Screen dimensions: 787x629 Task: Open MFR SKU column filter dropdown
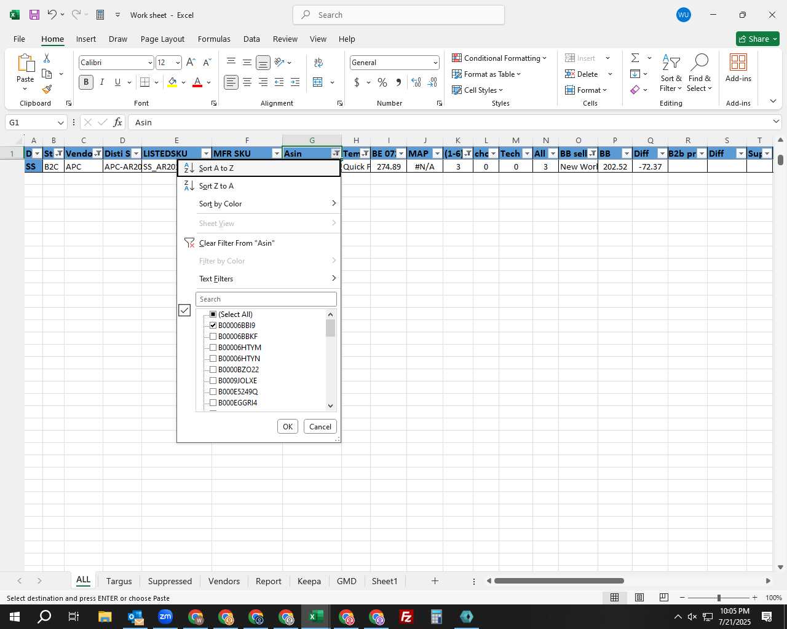(277, 154)
